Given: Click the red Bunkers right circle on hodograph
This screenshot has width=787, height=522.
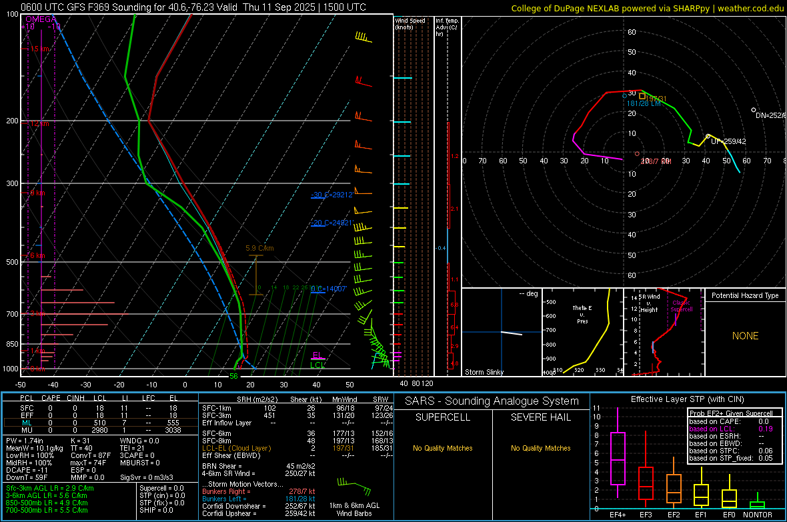Looking at the screenshot, I should (x=637, y=153).
